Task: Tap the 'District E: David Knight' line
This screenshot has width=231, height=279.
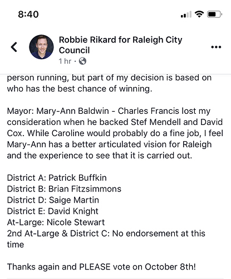Action: 52,211
